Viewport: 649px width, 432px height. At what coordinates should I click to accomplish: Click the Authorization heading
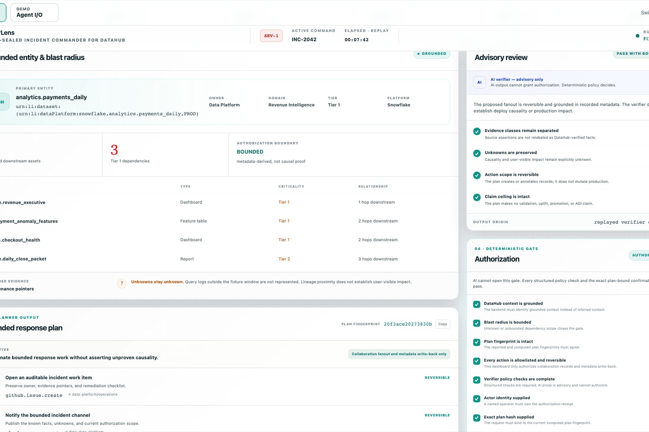(x=497, y=259)
